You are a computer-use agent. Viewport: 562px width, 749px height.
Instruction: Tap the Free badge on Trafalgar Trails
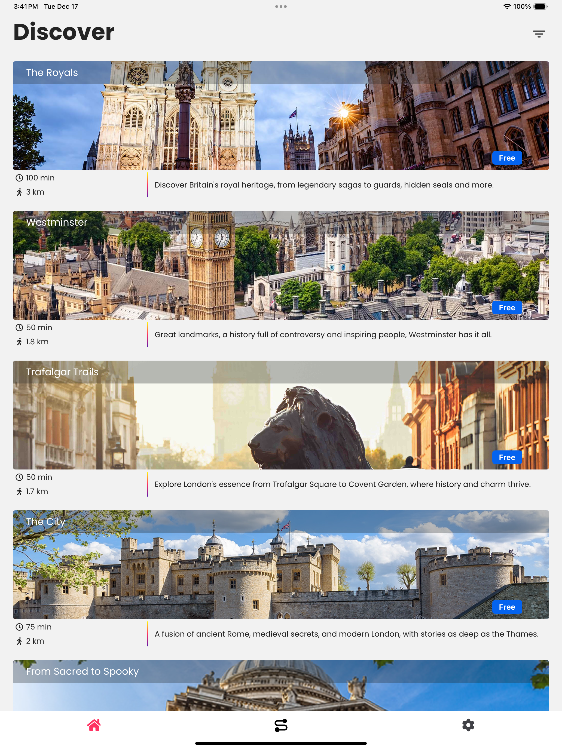507,457
